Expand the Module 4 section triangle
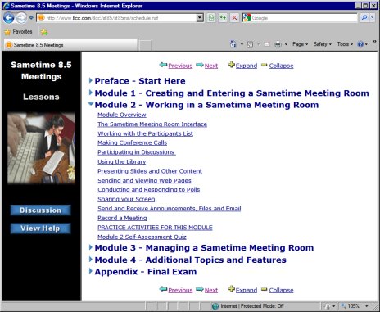Screen dimensions: 380x312 pyautogui.click(x=91, y=259)
